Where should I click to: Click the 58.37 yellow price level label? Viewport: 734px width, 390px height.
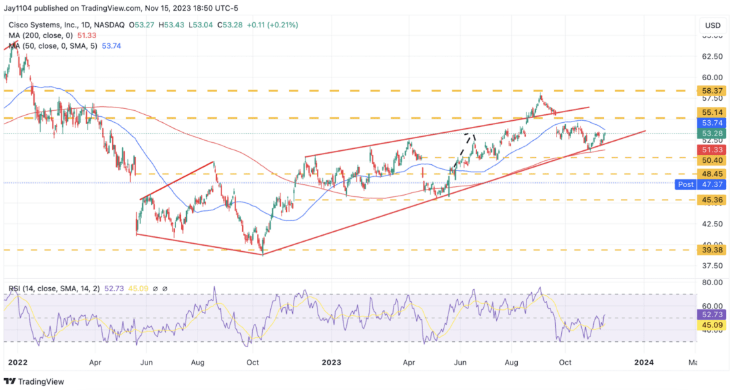click(712, 91)
